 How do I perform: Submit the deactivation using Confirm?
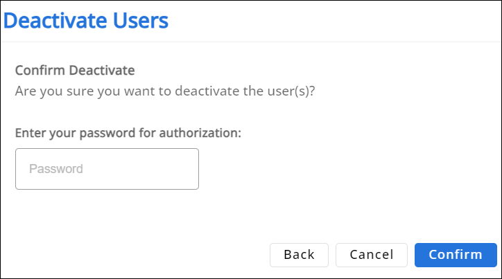pyautogui.click(x=455, y=255)
